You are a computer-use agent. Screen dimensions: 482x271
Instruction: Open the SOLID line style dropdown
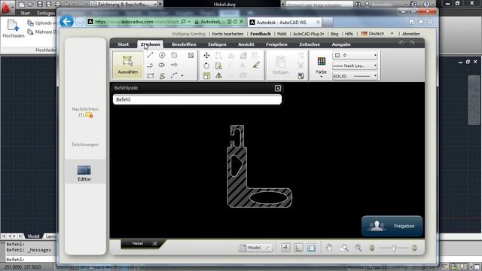[355, 76]
